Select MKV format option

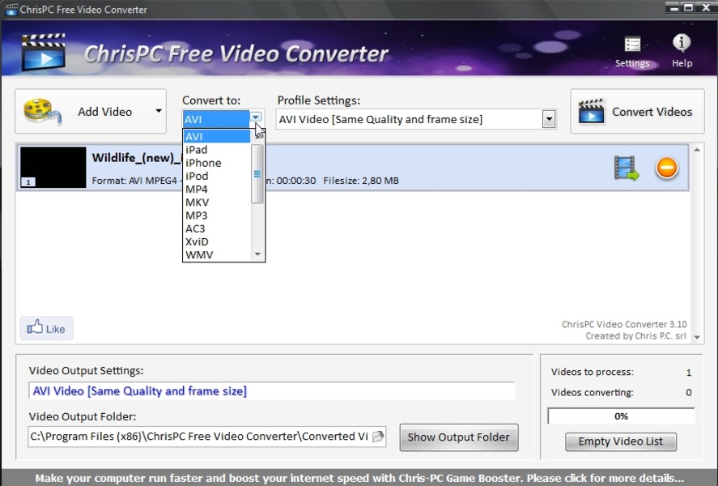coord(197,202)
